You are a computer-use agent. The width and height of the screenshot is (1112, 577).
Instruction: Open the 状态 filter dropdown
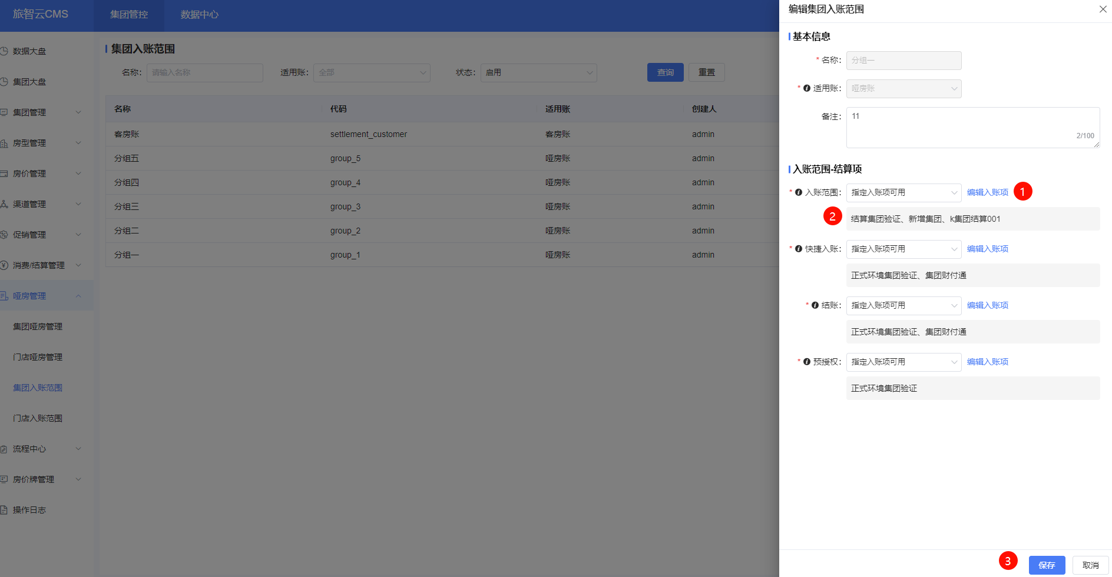tap(538, 72)
